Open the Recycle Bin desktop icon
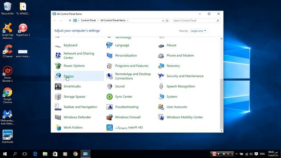Image resolution: width=281 pixels, height=158 pixels. [7, 8]
